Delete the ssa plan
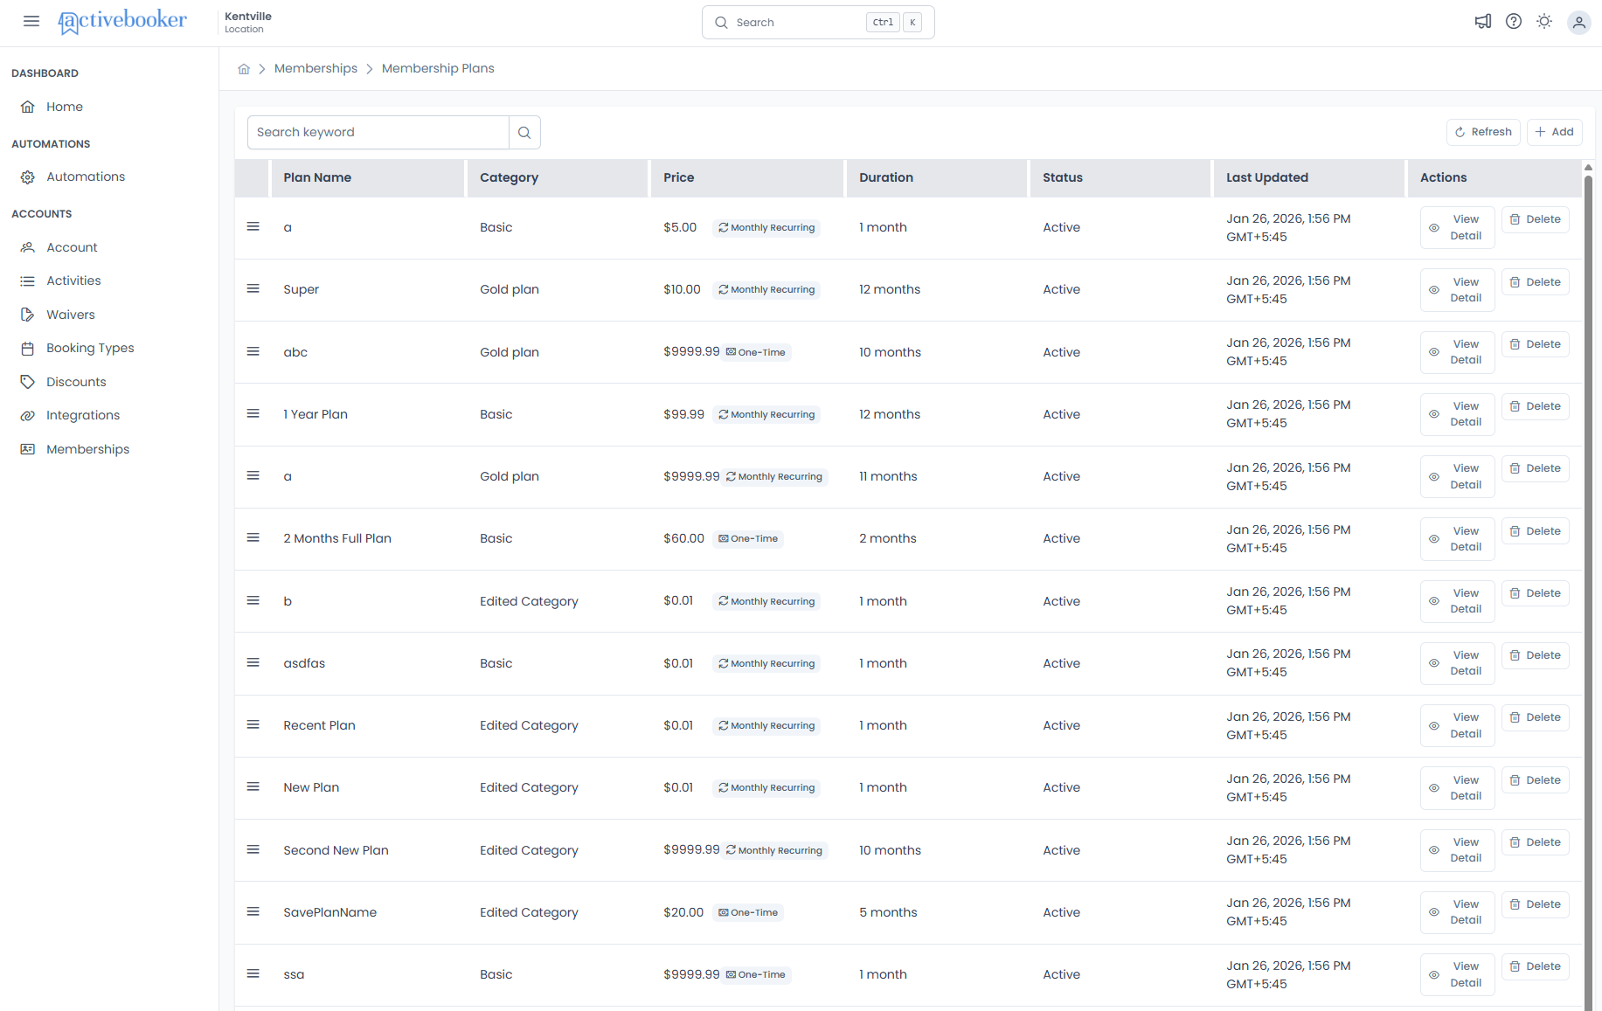Image resolution: width=1602 pixels, height=1011 pixels. click(x=1535, y=966)
